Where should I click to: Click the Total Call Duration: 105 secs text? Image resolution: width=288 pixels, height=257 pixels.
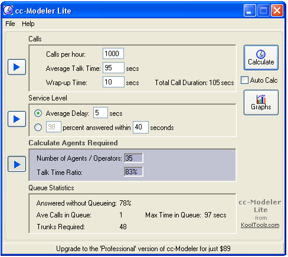(194, 83)
